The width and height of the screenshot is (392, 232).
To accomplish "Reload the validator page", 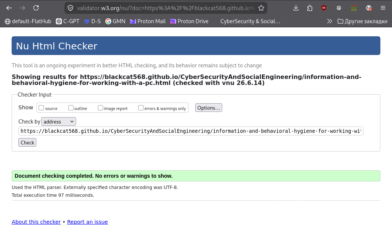I will (x=36, y=8).
